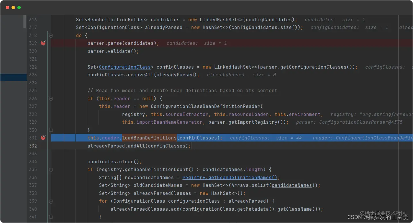Minimize window using yellow button
This screenshot has width=413, height=223.
tap(13, 7)
